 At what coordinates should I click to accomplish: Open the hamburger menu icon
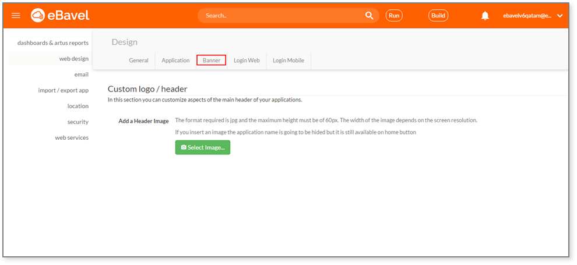[x=16, y=16]
